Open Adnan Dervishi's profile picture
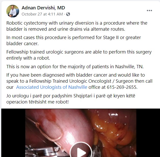160x157 pixels. (x=13, y=11)
